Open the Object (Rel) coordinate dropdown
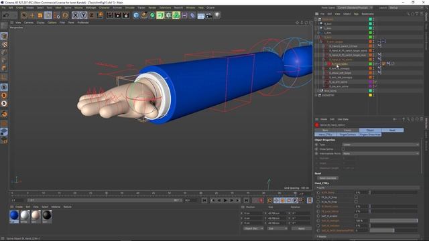The image size is (429, 241). coord(253,228)
